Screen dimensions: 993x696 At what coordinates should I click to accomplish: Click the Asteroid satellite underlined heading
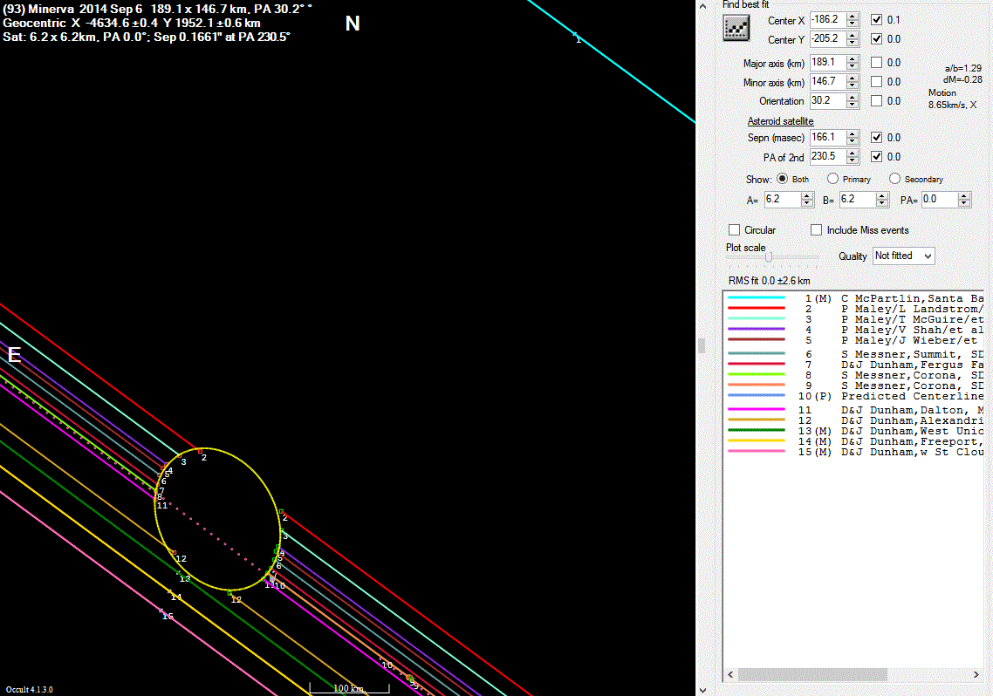[780, 121]
